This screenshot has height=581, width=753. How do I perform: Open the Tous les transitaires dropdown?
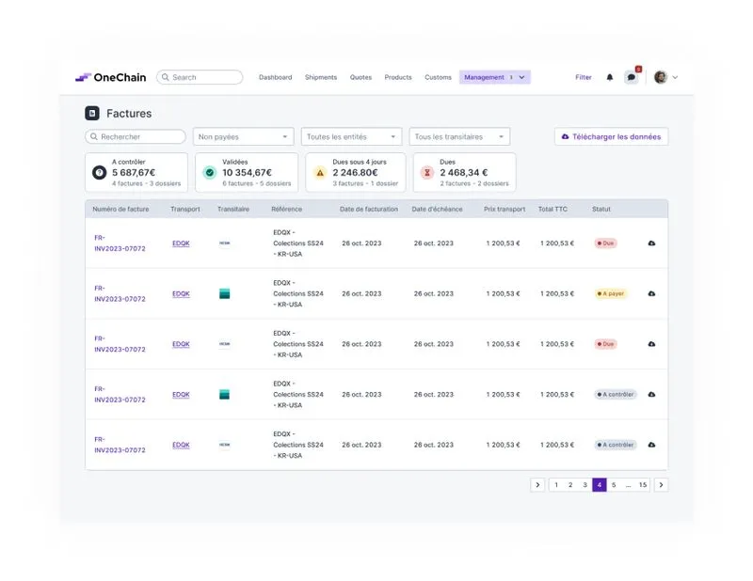point(459,136)
